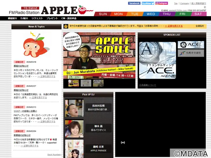Select the first APPLE SMILE slider thumbnail
Screen dimensions: 211x158
(74, 83)
